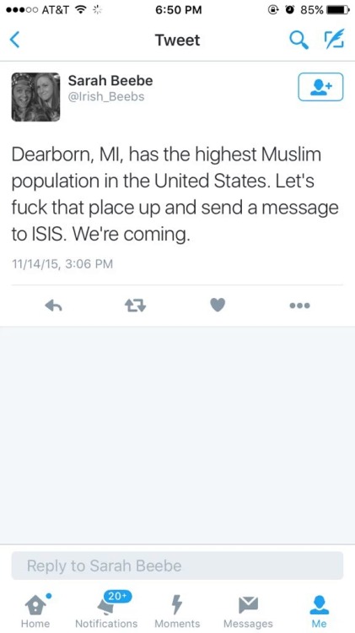355x633 pixels.
Task: Tap the reply arrow icon
Action: (53, 306)
